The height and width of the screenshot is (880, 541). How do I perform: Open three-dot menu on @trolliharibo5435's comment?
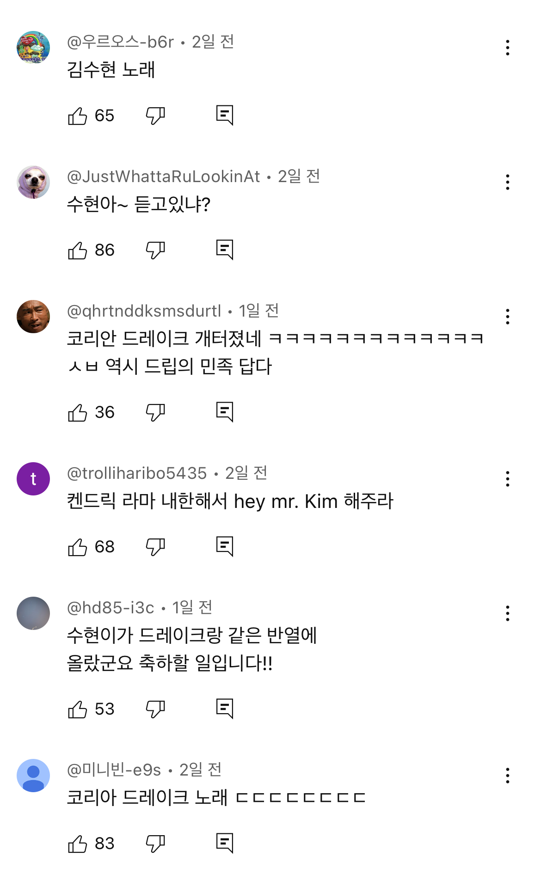tap(508, 479)
